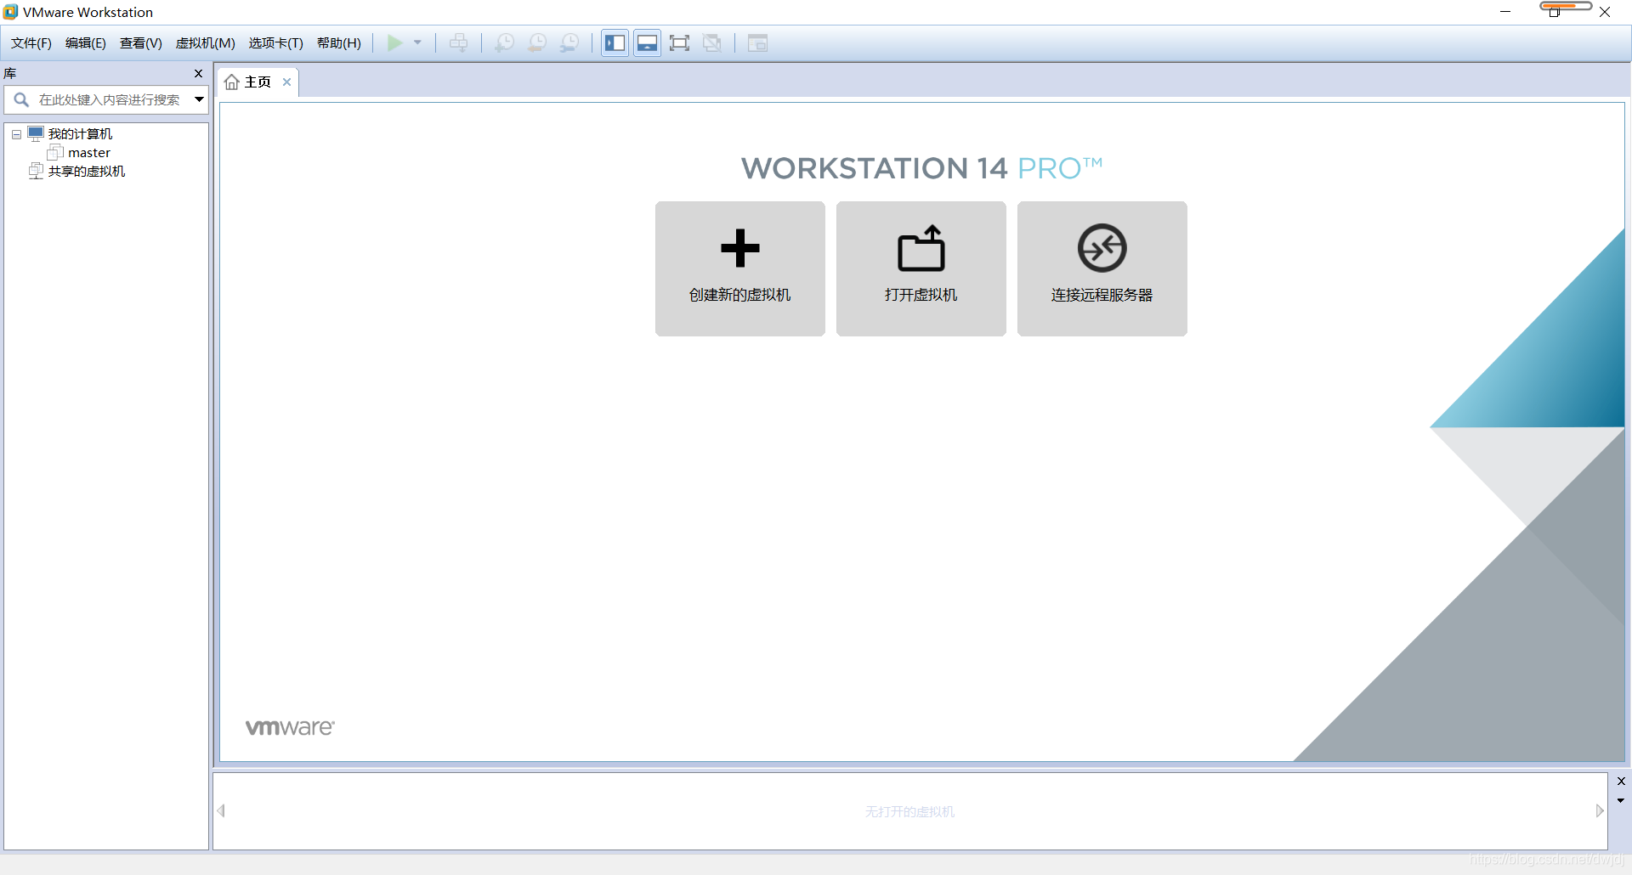Screen dimensions: 1632x875
Task: Open the 虚拟机(M) menu
Action: pyautogui.click(x=206, y=42)
